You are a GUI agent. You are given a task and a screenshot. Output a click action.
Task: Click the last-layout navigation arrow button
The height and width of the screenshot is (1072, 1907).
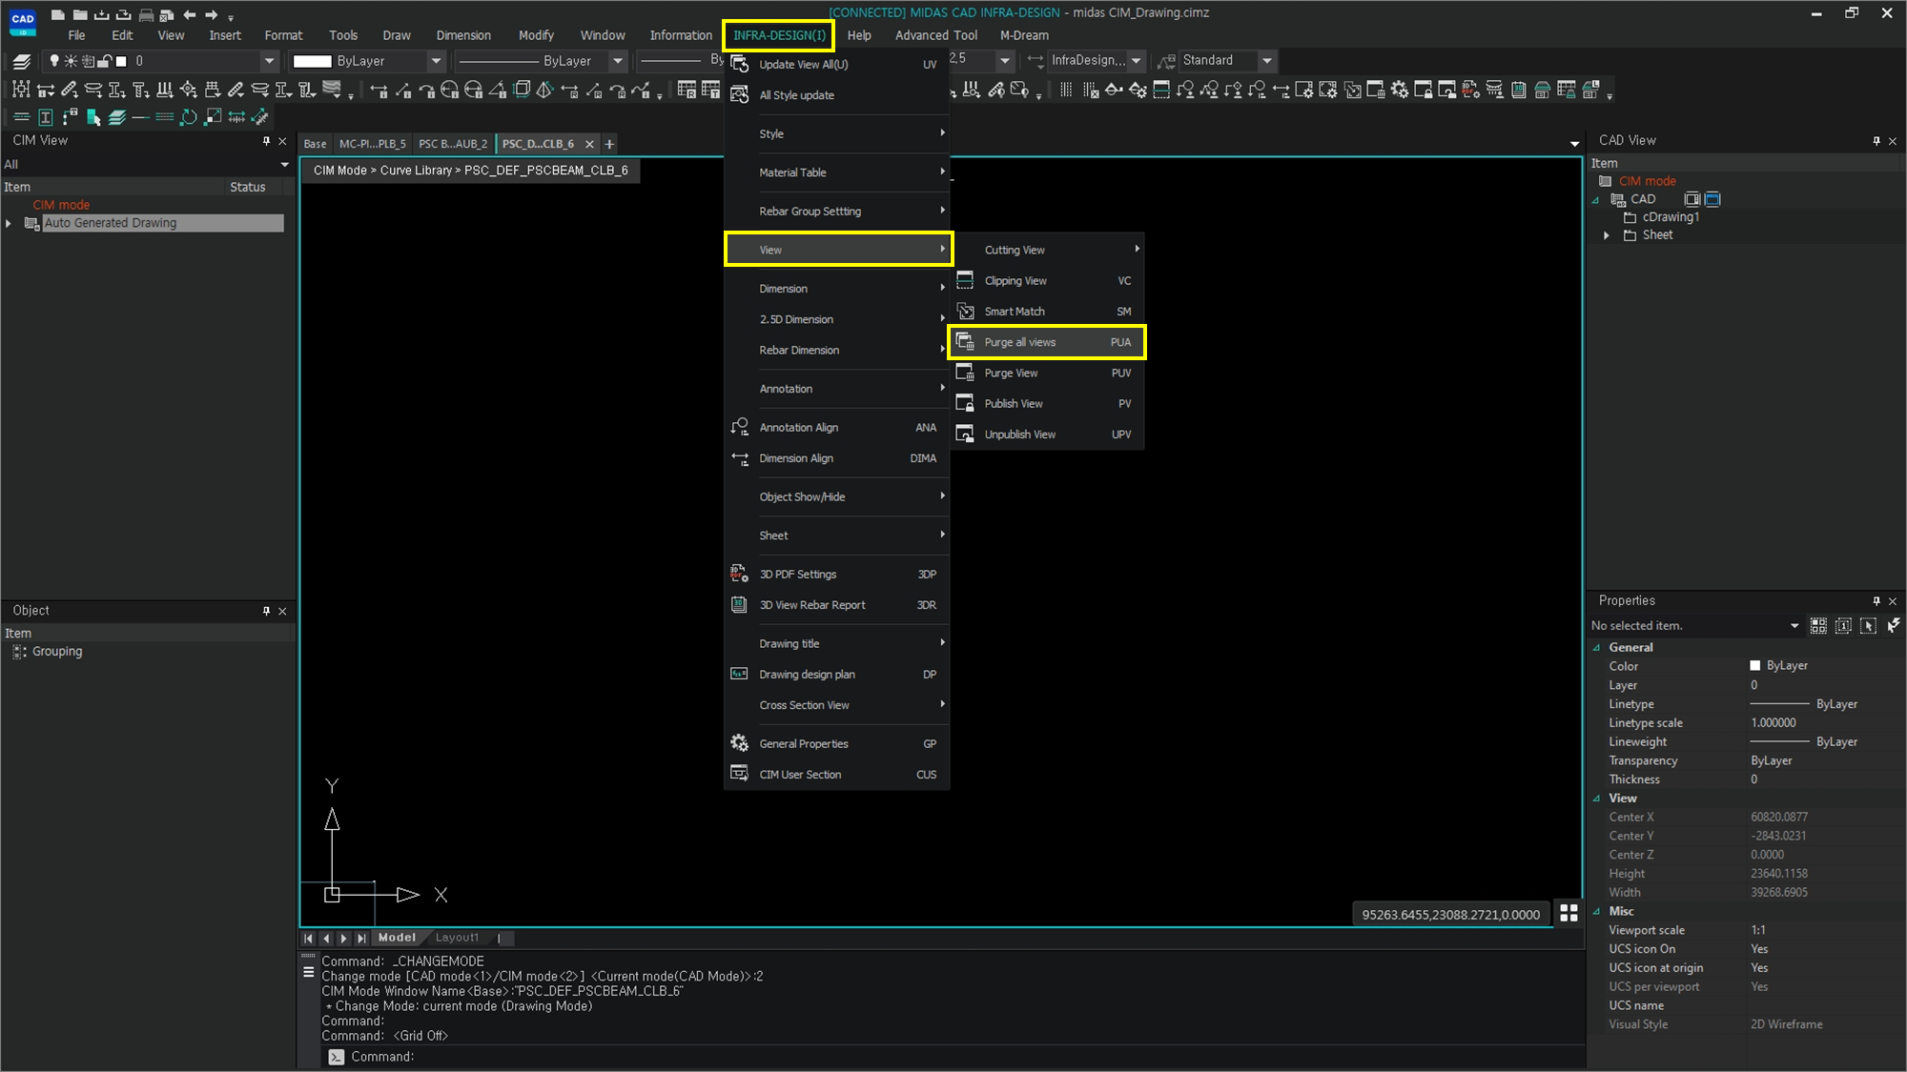(361, 939)
